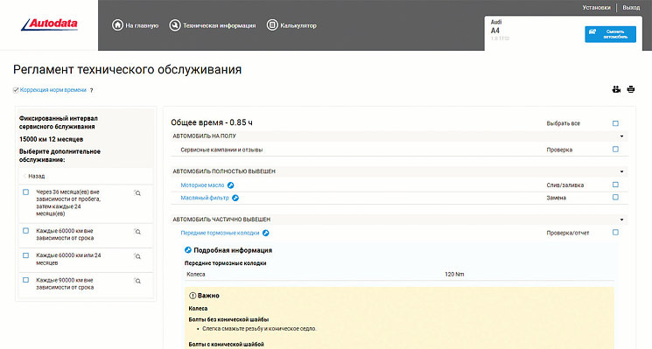Check Каждые 60000 км или 24 месяцев checkbox
The image size is (652, 349).
coord(25,255)
